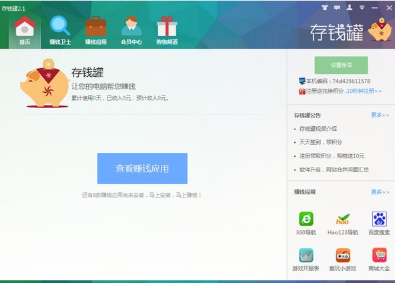
Task: Open the 360导航 app icon
Action: click(306, 219)
